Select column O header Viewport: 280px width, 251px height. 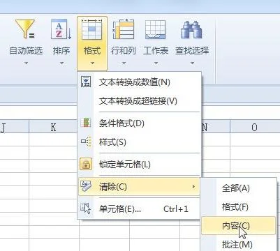pyautogui.click(x=255, y=127)
